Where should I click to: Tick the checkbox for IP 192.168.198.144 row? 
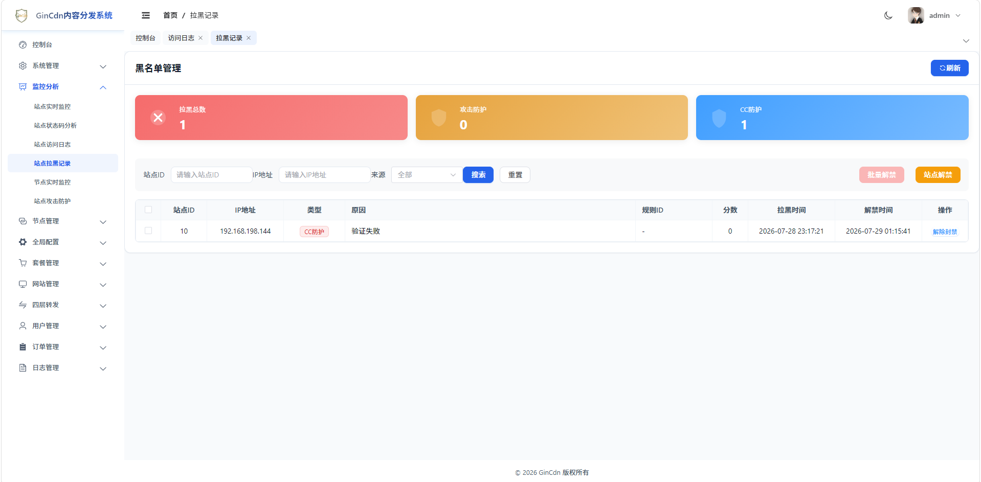tap(148, 231)
